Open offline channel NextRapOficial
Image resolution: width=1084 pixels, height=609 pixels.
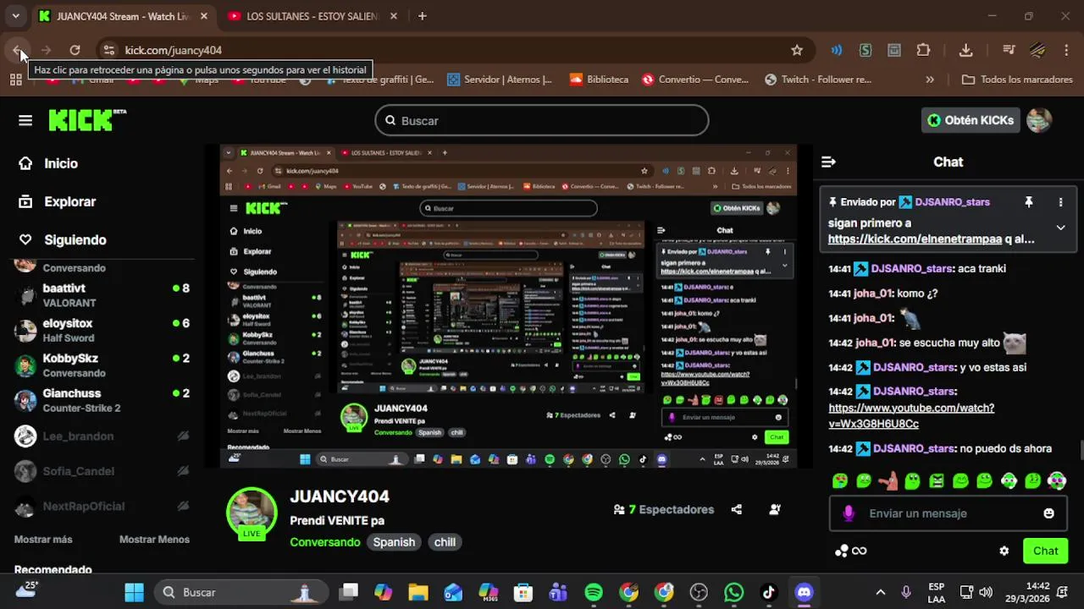coord(102,507)
